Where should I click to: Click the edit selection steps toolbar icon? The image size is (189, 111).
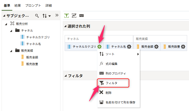pyautogui.click(x=74, y=16)
